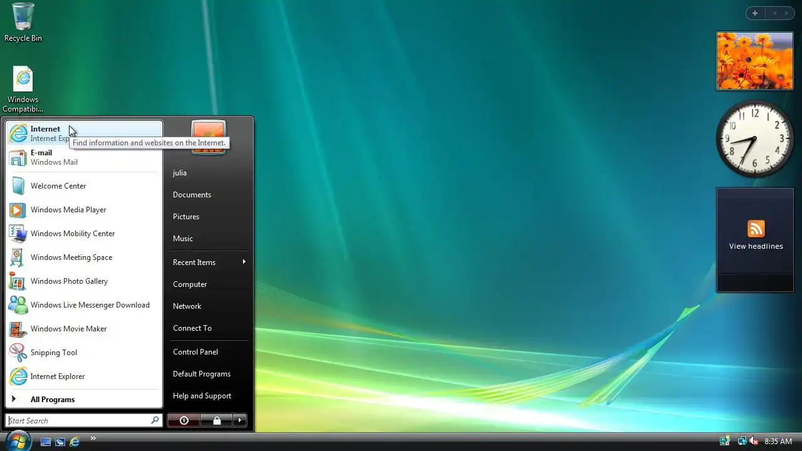Click the RSS feed icon
The image size is (802, 451).
click(756, 229)
